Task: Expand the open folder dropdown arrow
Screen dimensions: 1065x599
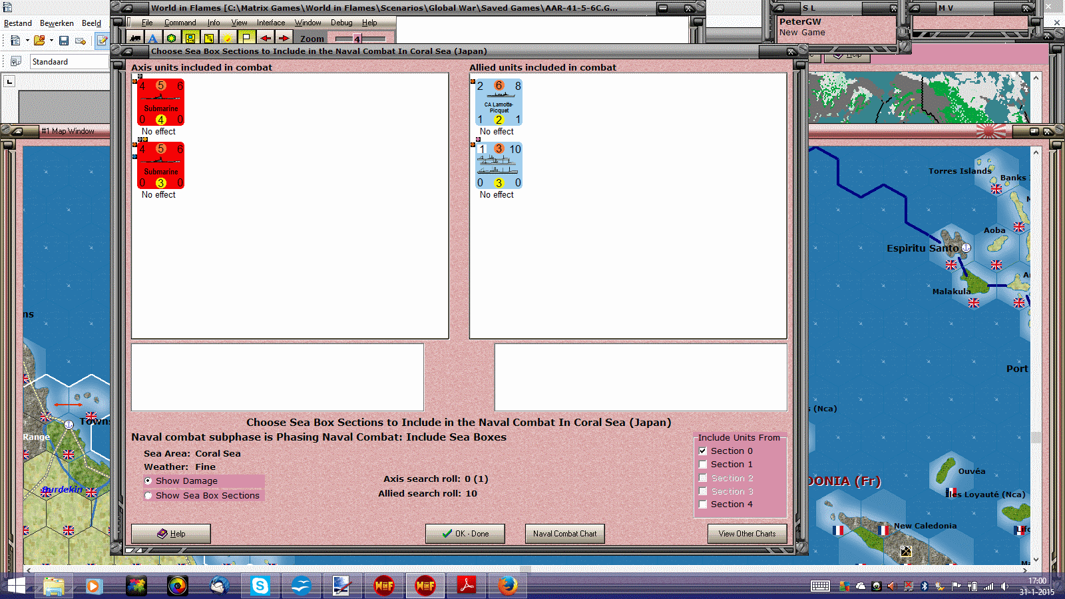Action: (x=51, y=41)
